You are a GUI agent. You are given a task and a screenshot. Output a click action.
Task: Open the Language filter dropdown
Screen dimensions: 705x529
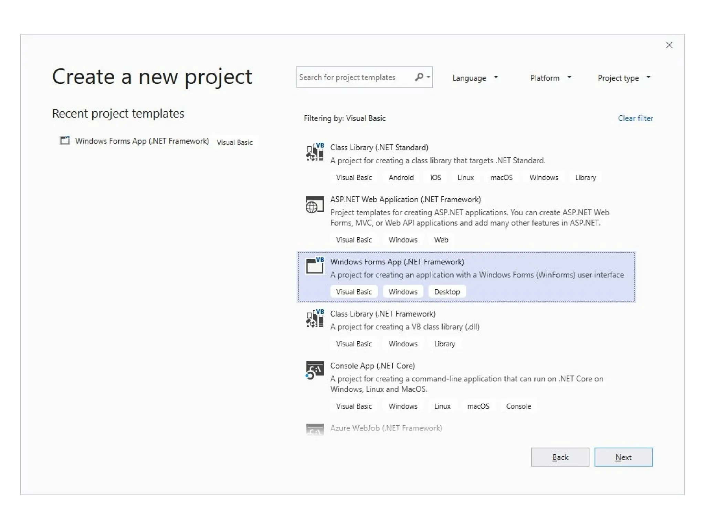pos(475,78)
